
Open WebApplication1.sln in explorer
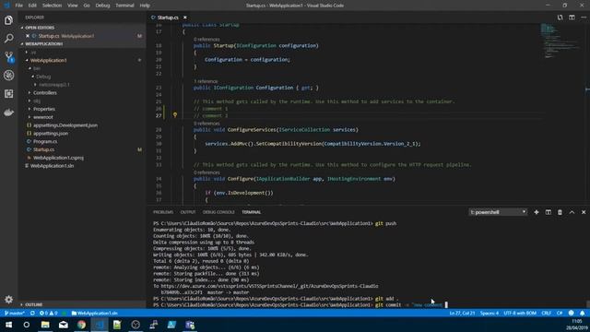[52, 166]
